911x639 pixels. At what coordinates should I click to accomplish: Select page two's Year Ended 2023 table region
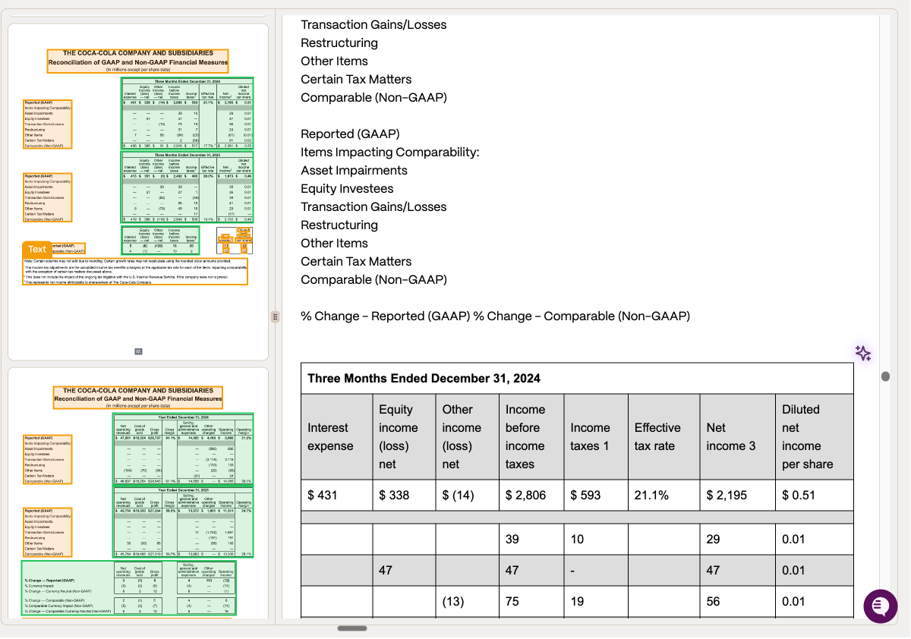183,522
